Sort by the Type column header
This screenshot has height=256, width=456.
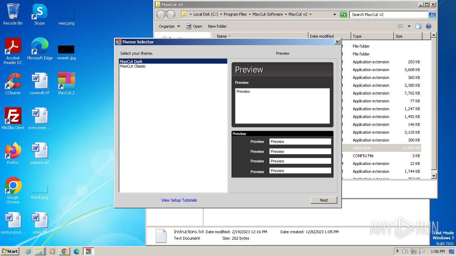372,36
